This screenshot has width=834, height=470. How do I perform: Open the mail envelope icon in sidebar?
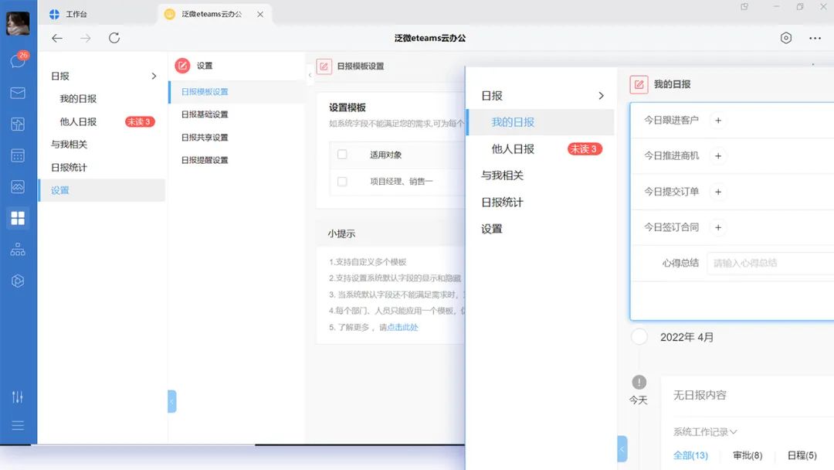(x=17, y=92)
